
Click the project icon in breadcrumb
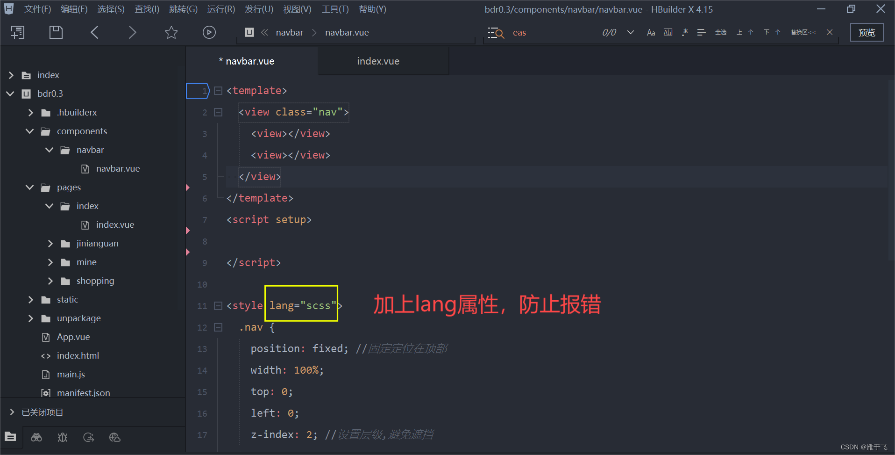[249, 32]
